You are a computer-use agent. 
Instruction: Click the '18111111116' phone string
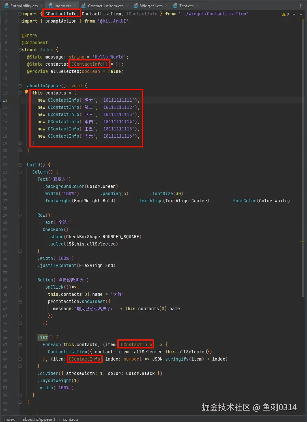[118, 136]
